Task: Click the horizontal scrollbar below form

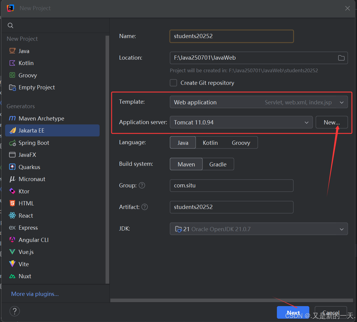Action: pyautogui.click(x=232, y=300)
